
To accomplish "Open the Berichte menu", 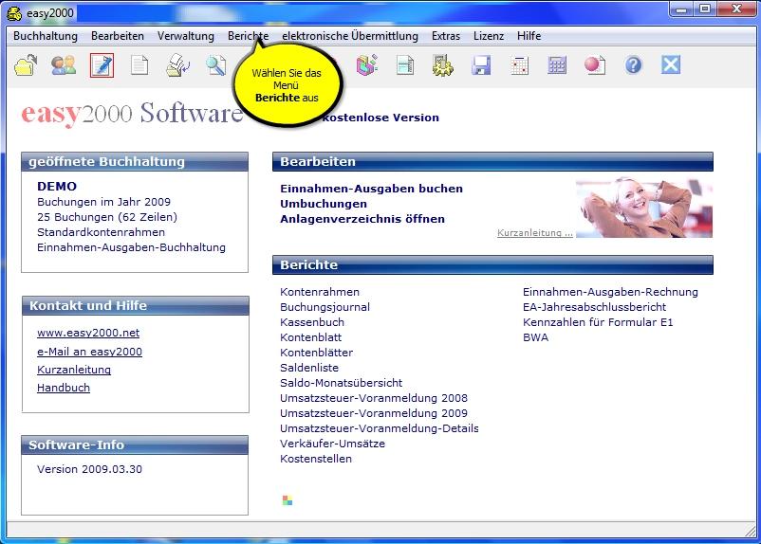I will (x=248, y=36).
